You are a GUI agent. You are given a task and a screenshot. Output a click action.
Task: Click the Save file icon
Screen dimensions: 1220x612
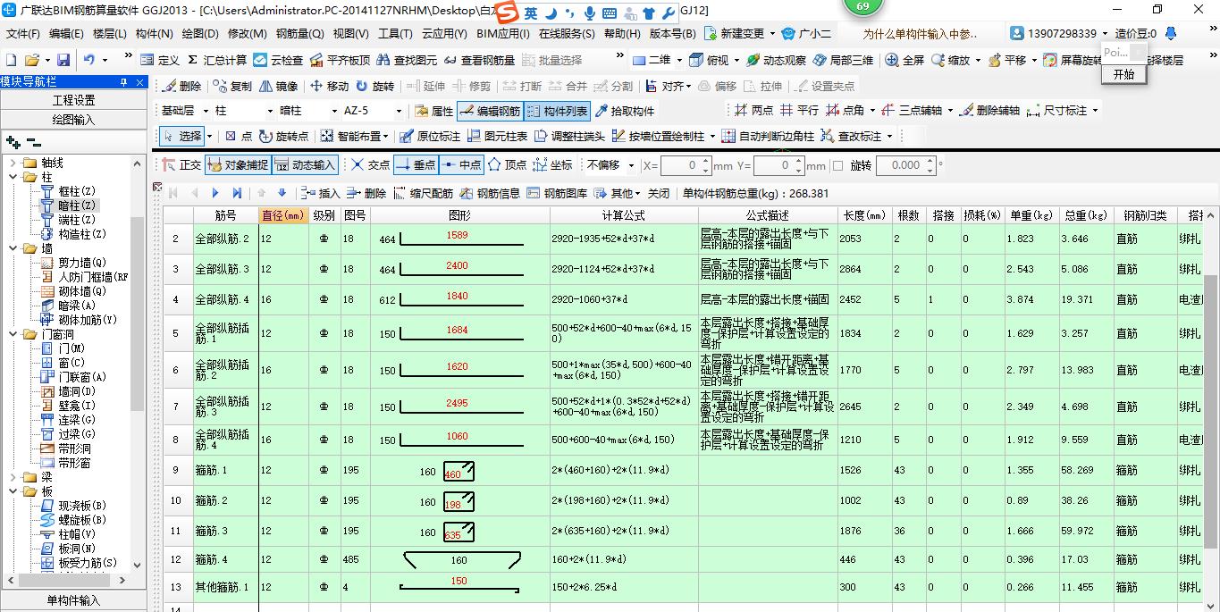tap(63, 60)
